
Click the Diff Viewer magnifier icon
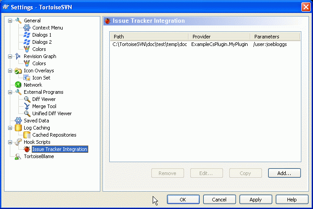pyautogui.click(x=27, y=99)
